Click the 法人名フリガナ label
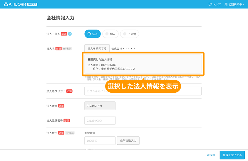This screenshot has height=161, width=248. pos(56,91)
